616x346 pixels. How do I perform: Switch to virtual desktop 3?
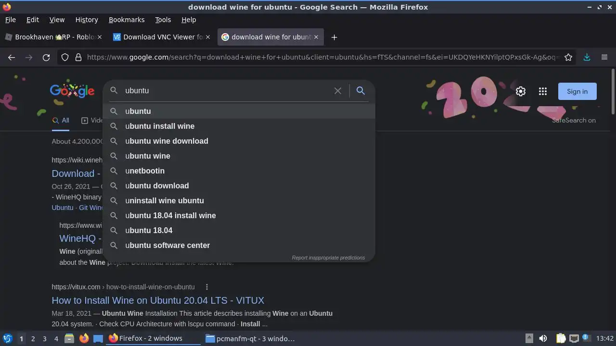click(44, 339)
